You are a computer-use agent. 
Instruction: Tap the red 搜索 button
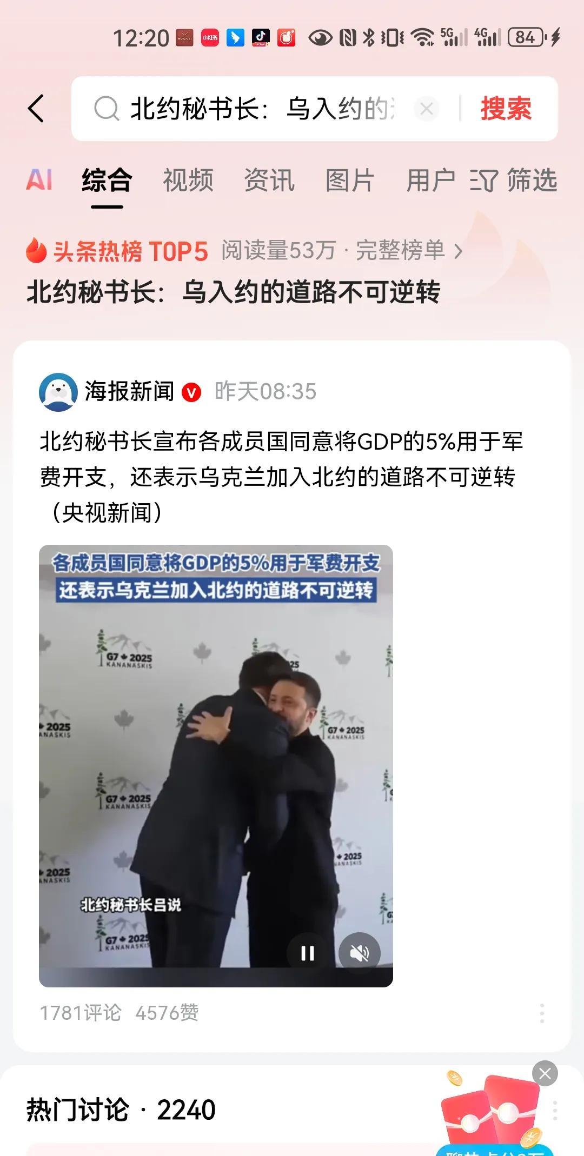[x=506, y=109]
